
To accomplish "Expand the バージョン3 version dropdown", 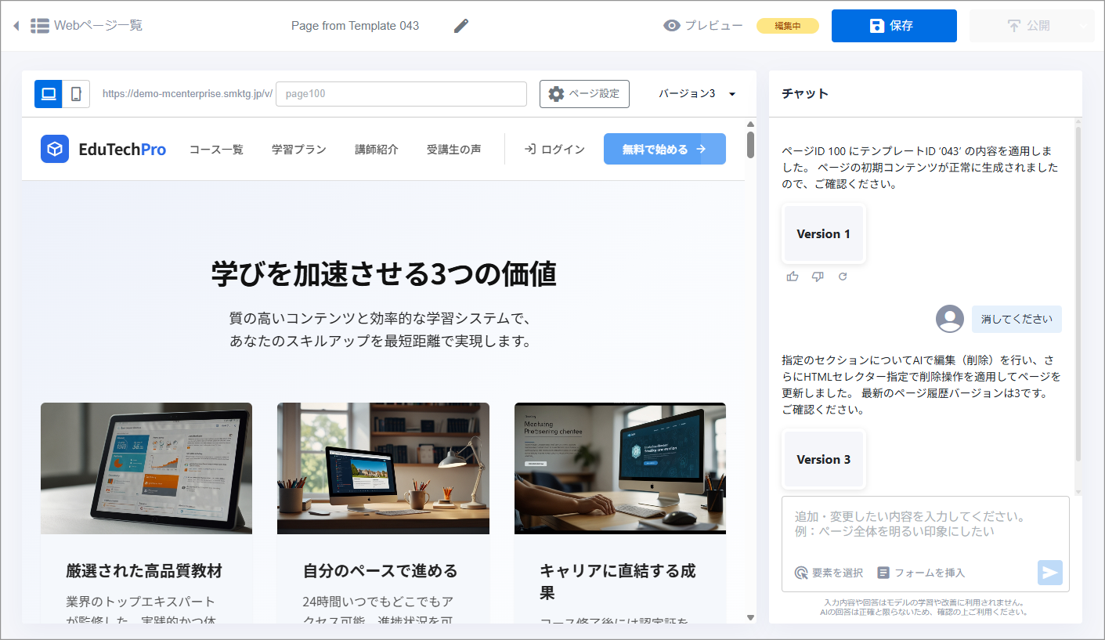I will (697, 94).
